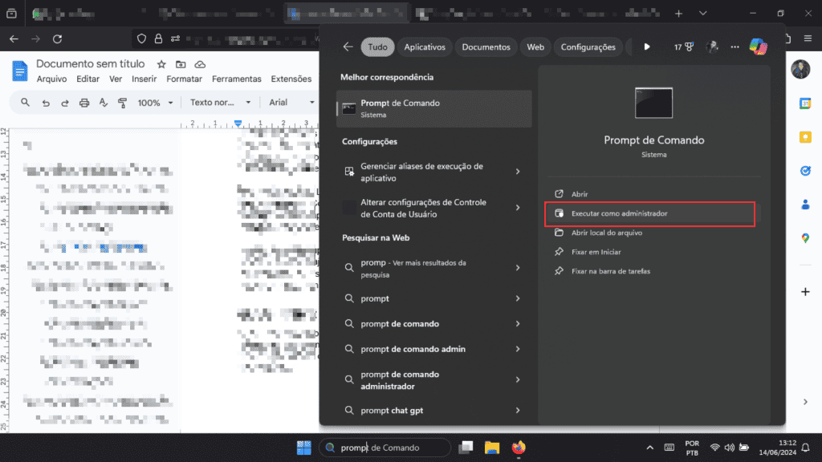
Task: Open Task View in the taskbar
Action: tap(466, 448)
